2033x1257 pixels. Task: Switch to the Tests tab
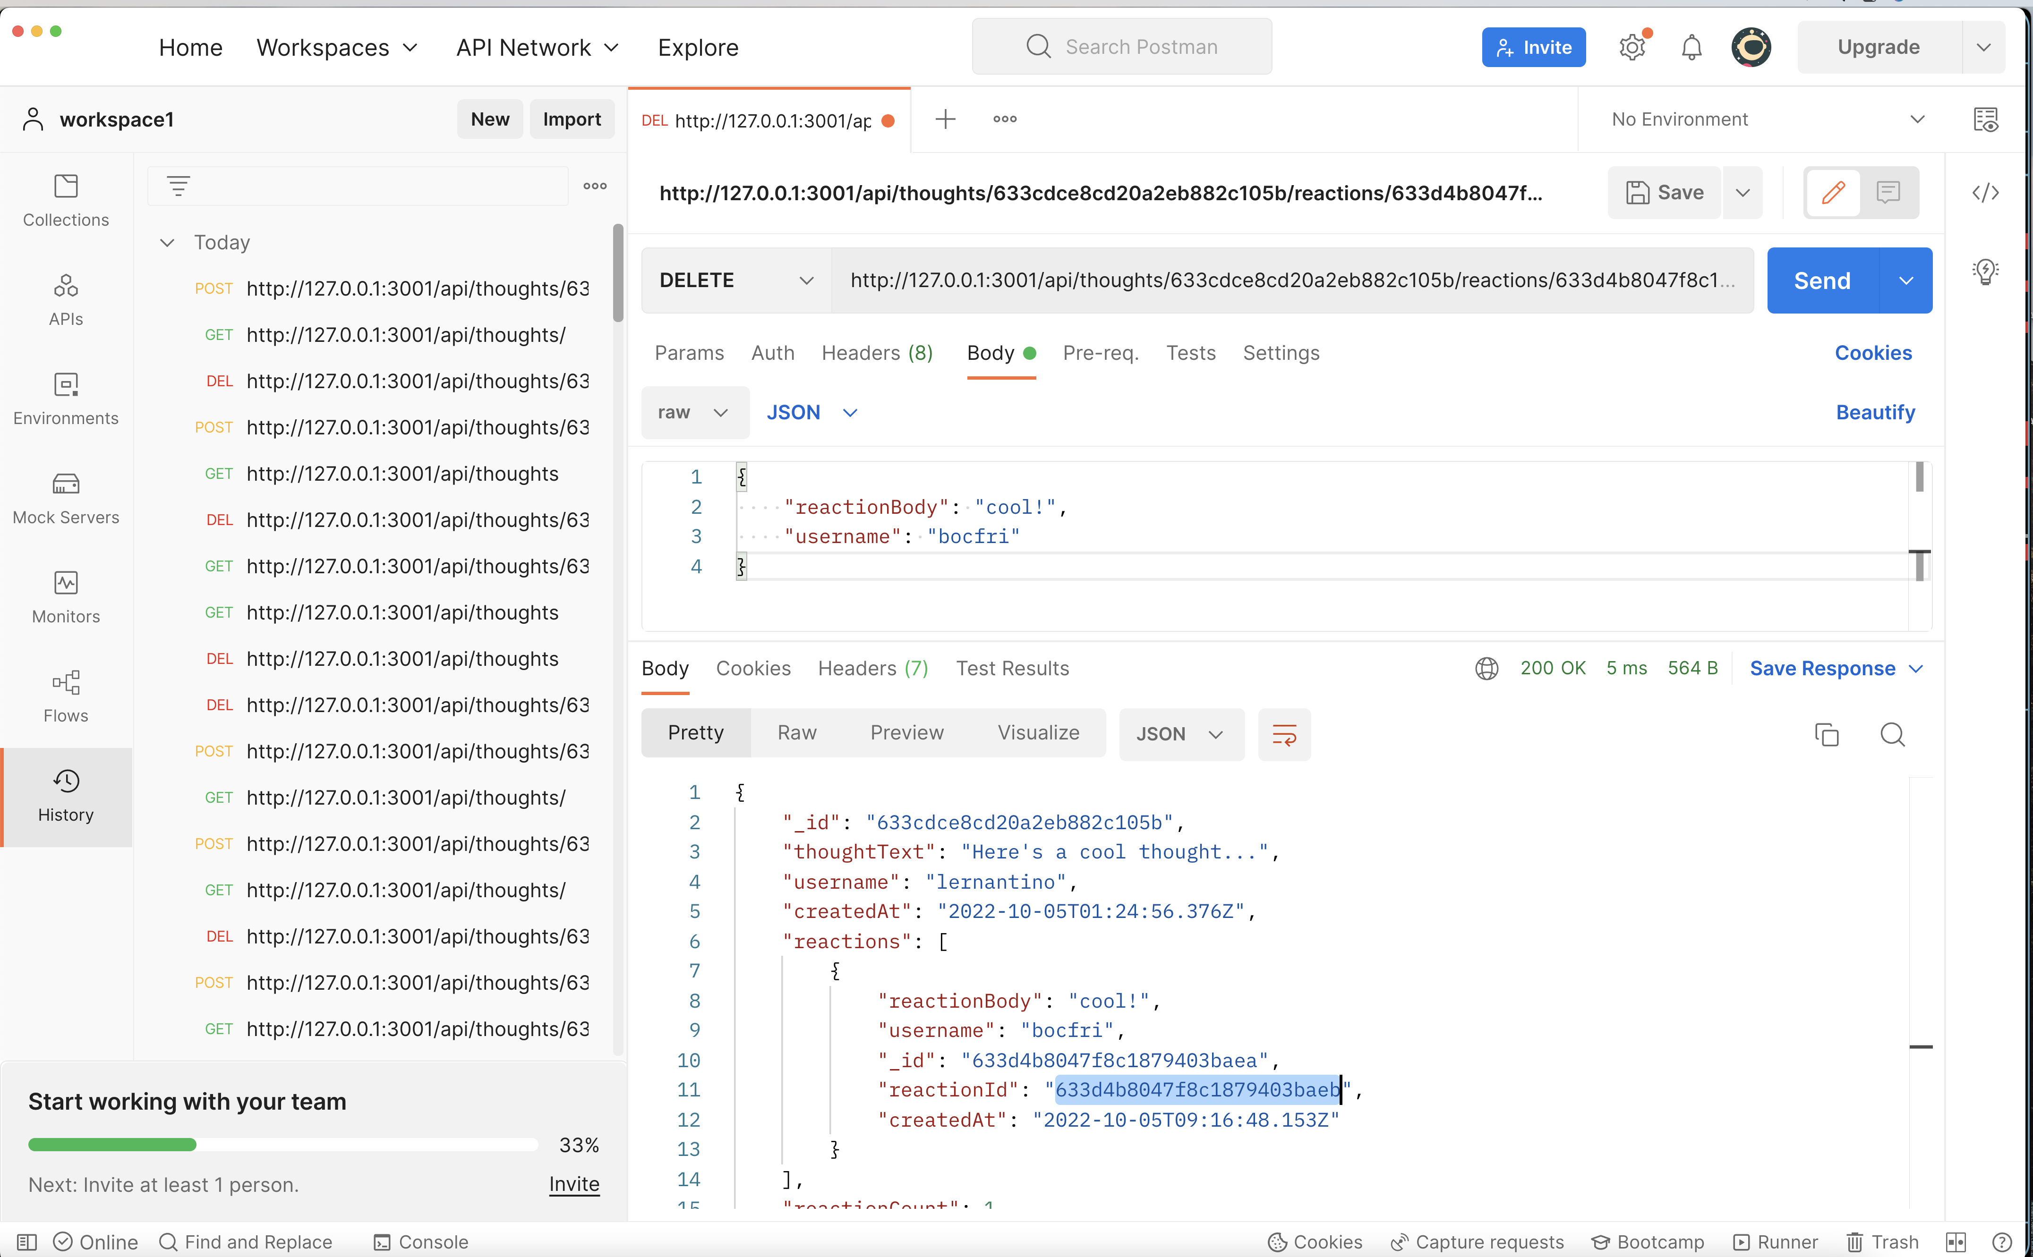point(1191,352)
